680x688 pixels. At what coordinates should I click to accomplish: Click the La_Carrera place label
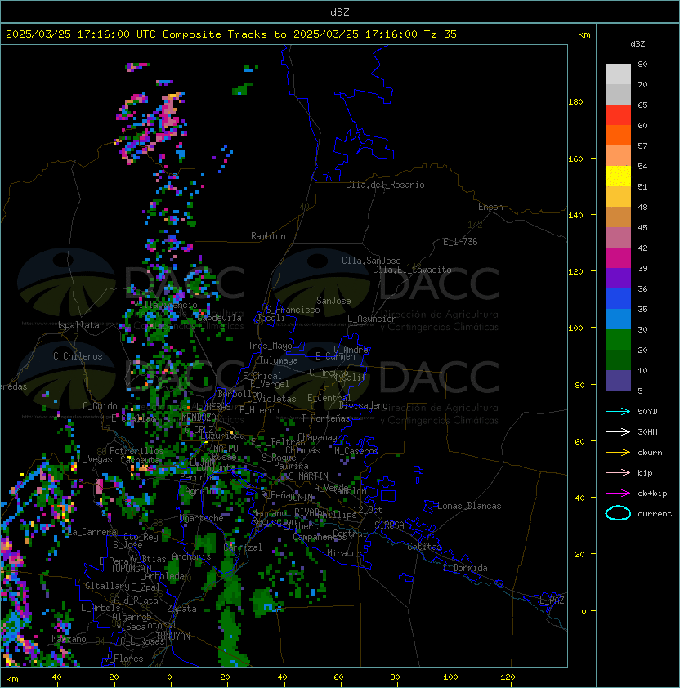(92, 532)
